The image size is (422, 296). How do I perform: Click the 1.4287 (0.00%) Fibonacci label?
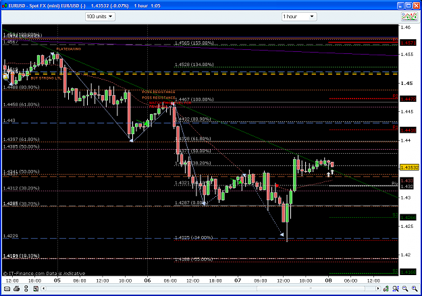point(191,203)
